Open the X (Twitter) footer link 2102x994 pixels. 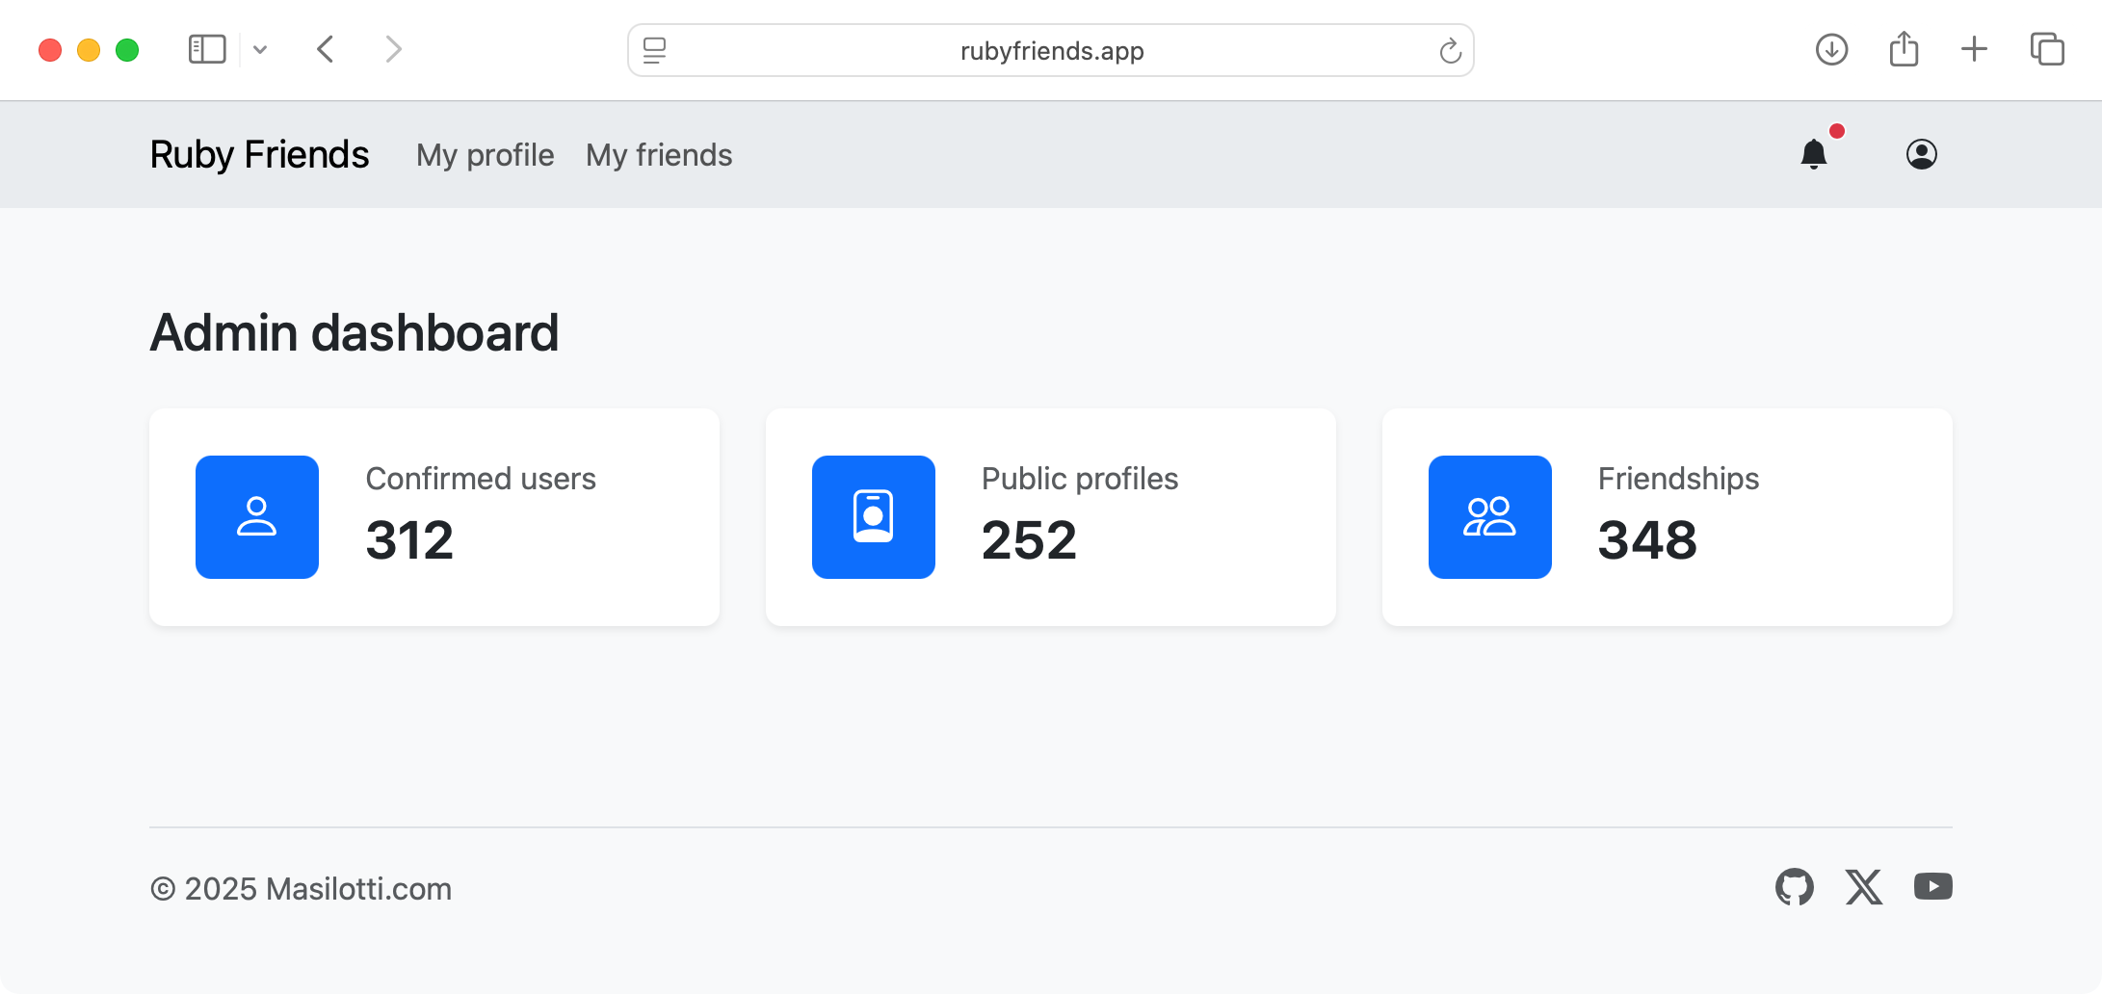(x=1864, y=887)
